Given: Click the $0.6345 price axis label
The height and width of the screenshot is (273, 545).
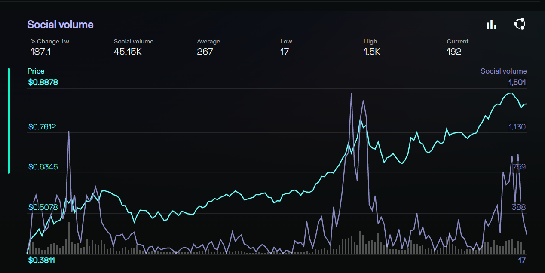Looking at the screenshot, I should tap(42, 167).
